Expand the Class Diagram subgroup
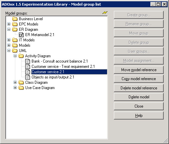Viewport: 169px width, 144px height. pyautogui.click(x=15, y=82)
